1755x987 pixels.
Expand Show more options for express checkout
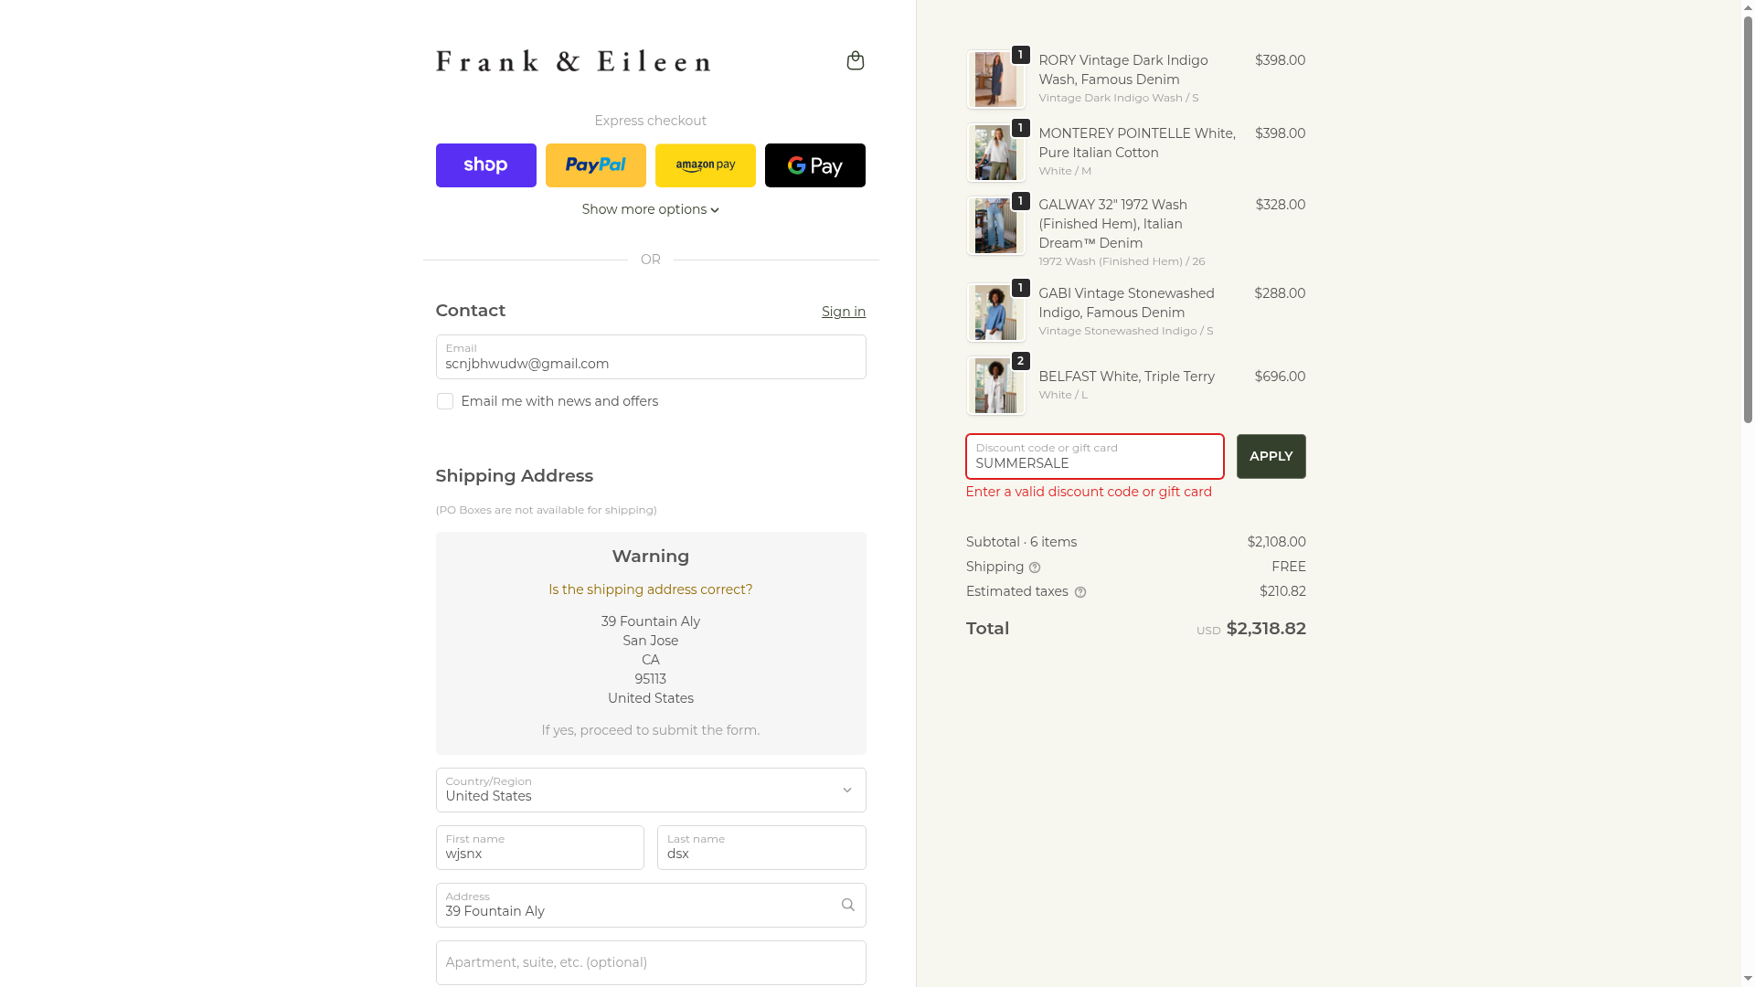coord(650,209)
